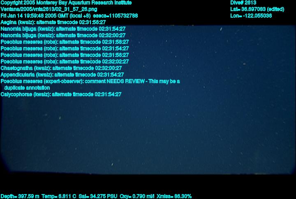Screen dimensions: 296x199
Task: Click the Lat= latitude (edited) readout
Action: (x=257, y=9)
